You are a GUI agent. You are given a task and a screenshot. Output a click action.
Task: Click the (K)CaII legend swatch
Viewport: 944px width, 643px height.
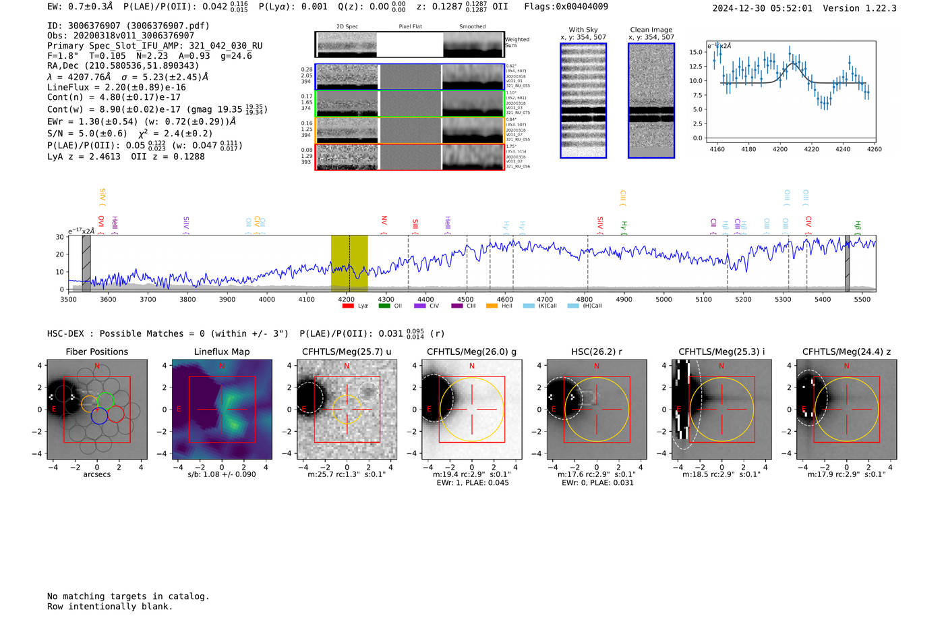(x=528, y=306)
